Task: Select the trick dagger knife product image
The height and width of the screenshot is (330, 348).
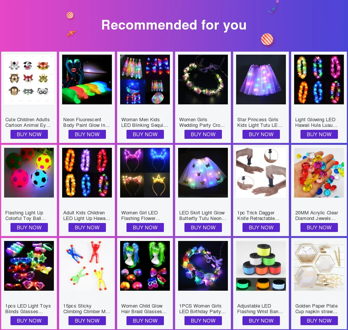Action: coord(261,172)
